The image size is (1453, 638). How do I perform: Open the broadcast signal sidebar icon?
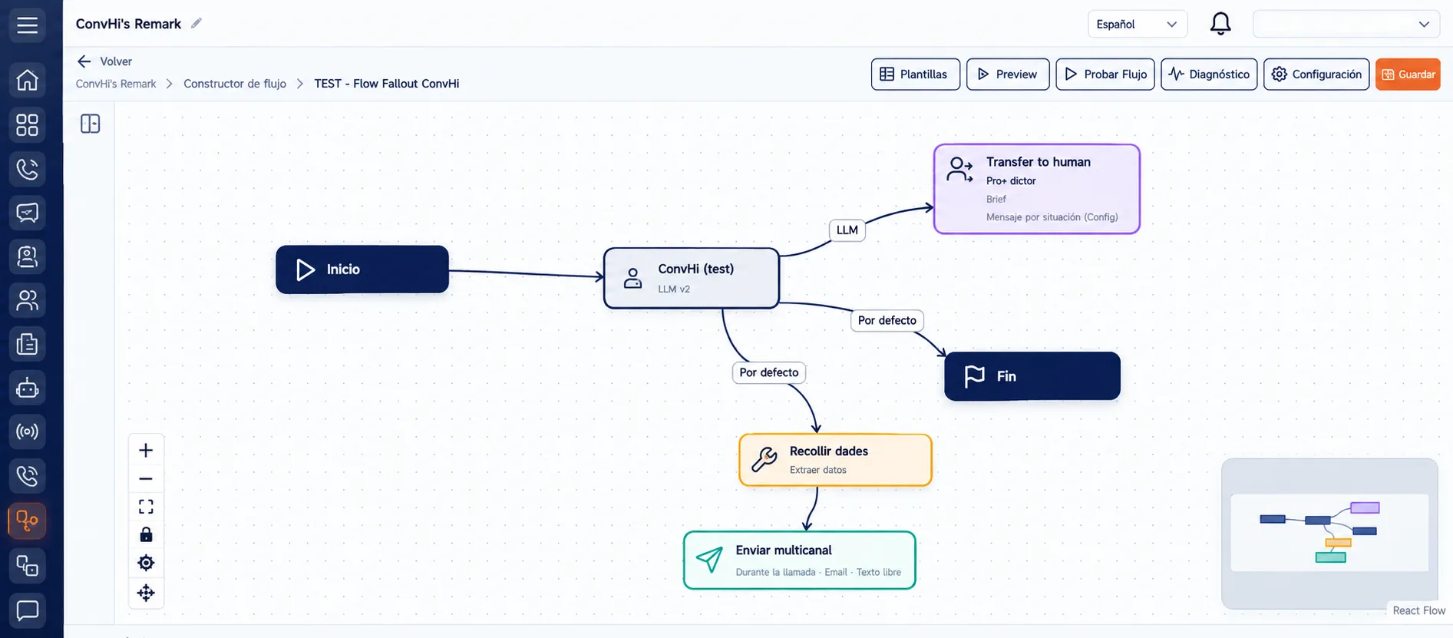(27, 431)
